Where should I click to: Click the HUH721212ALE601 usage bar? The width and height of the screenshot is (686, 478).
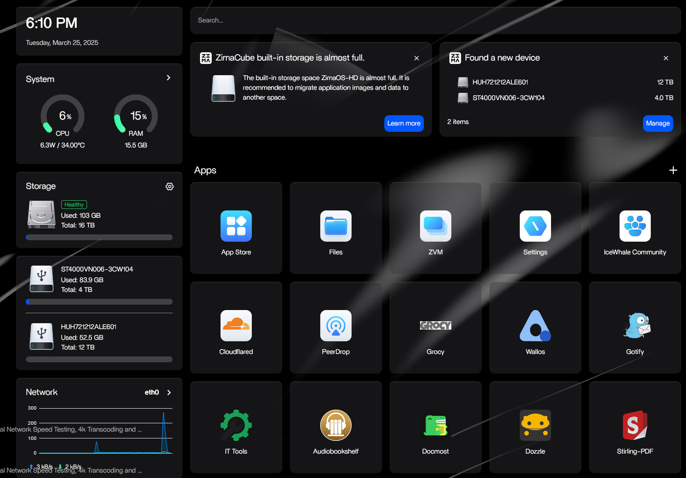[x=99, y=359]
